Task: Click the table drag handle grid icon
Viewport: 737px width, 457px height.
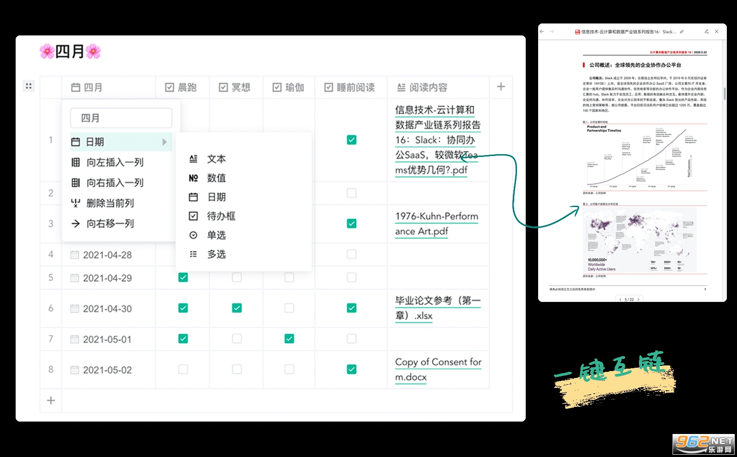Action: (x=29, y=86)
